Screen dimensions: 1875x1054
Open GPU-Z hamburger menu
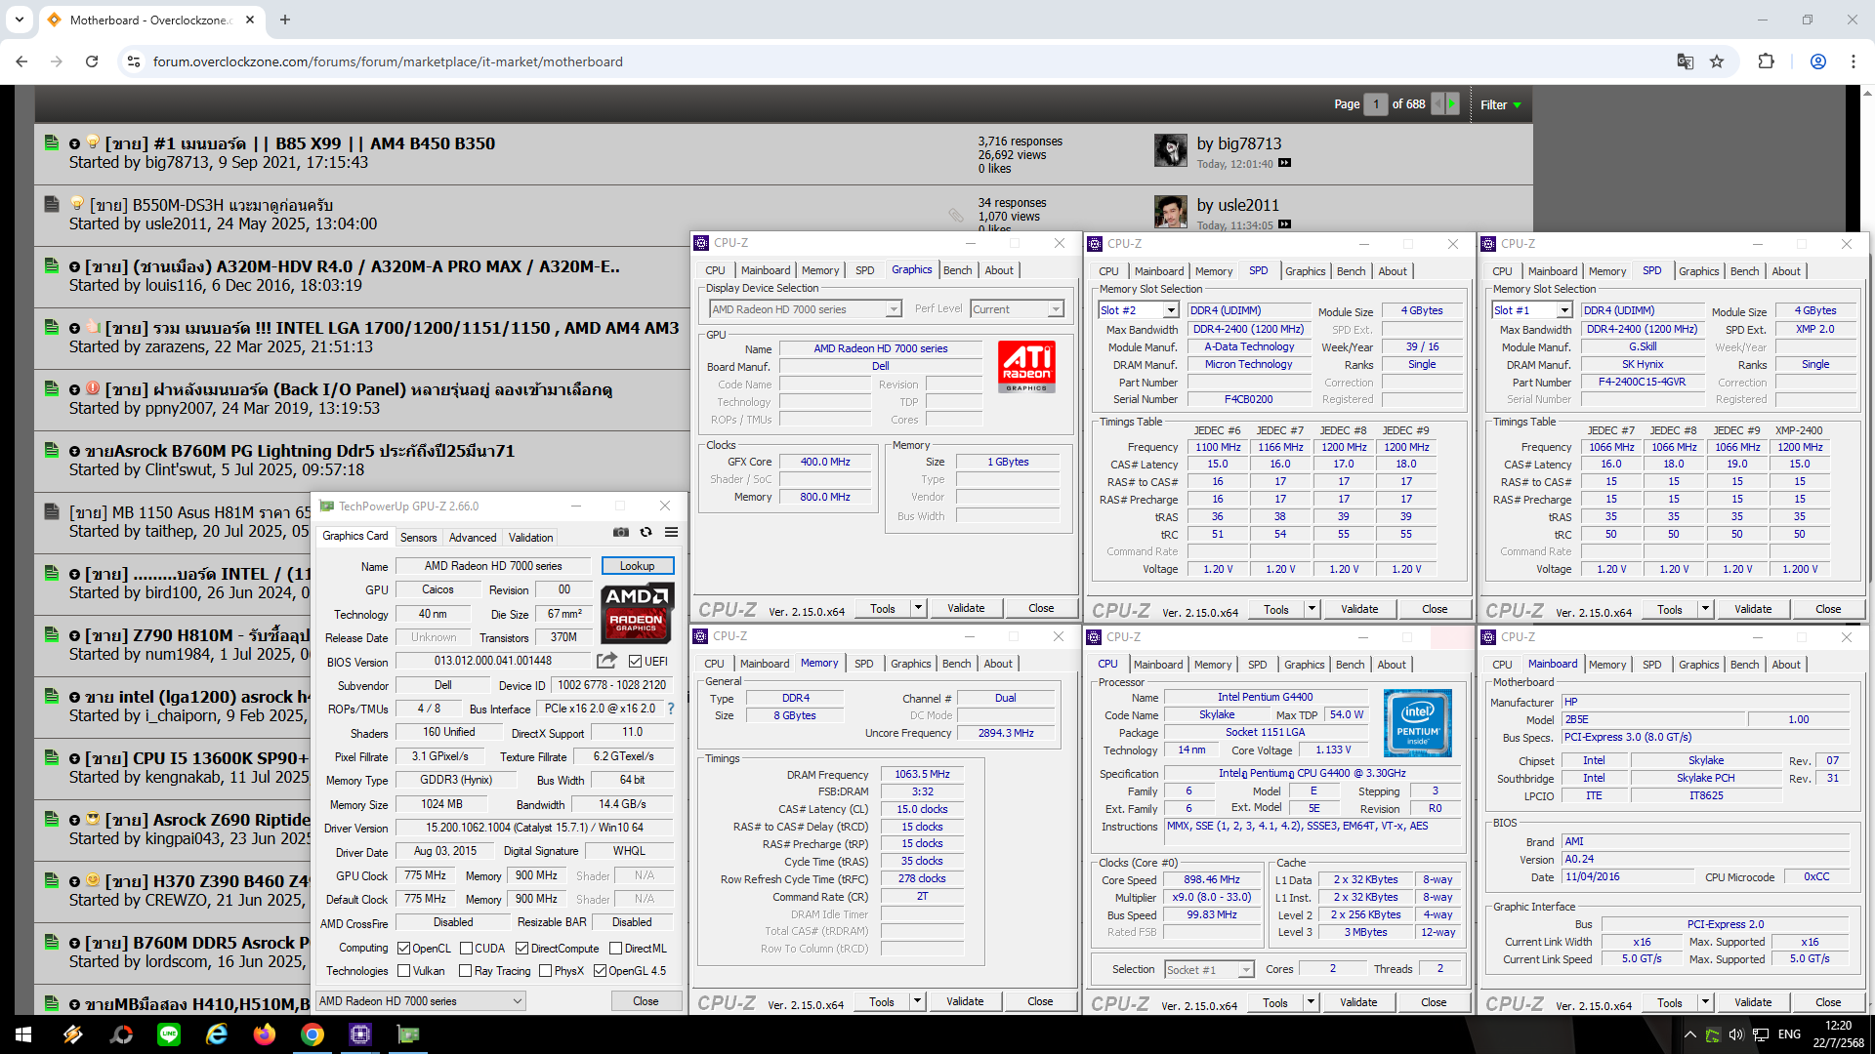click(672, 533)
